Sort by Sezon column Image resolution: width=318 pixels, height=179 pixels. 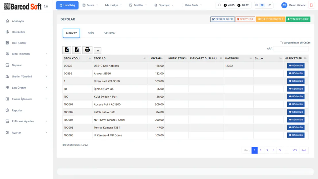coord(268,58)
